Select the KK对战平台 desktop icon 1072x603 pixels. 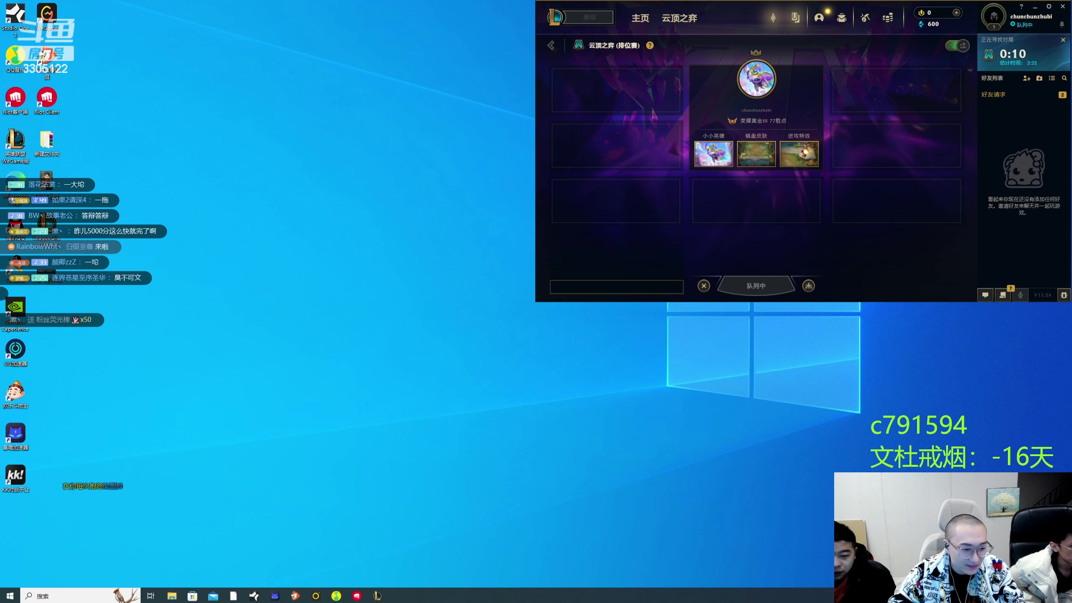pos(15,478)
